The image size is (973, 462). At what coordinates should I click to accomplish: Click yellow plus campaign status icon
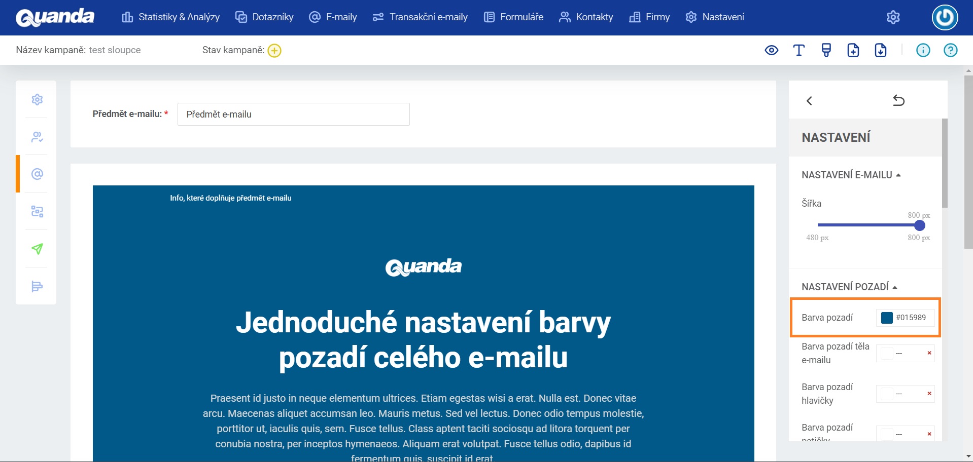click(x=274, y=51)
